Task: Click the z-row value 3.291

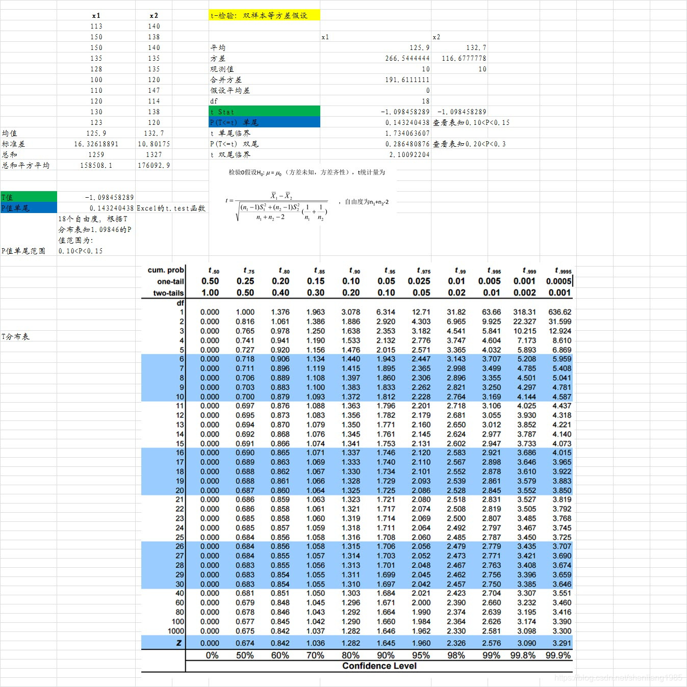Action: point(562,643)
